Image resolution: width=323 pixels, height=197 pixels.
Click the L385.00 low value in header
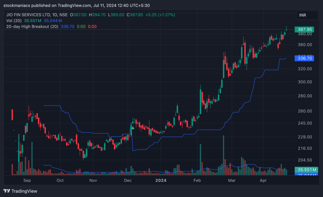click(116, 15)
